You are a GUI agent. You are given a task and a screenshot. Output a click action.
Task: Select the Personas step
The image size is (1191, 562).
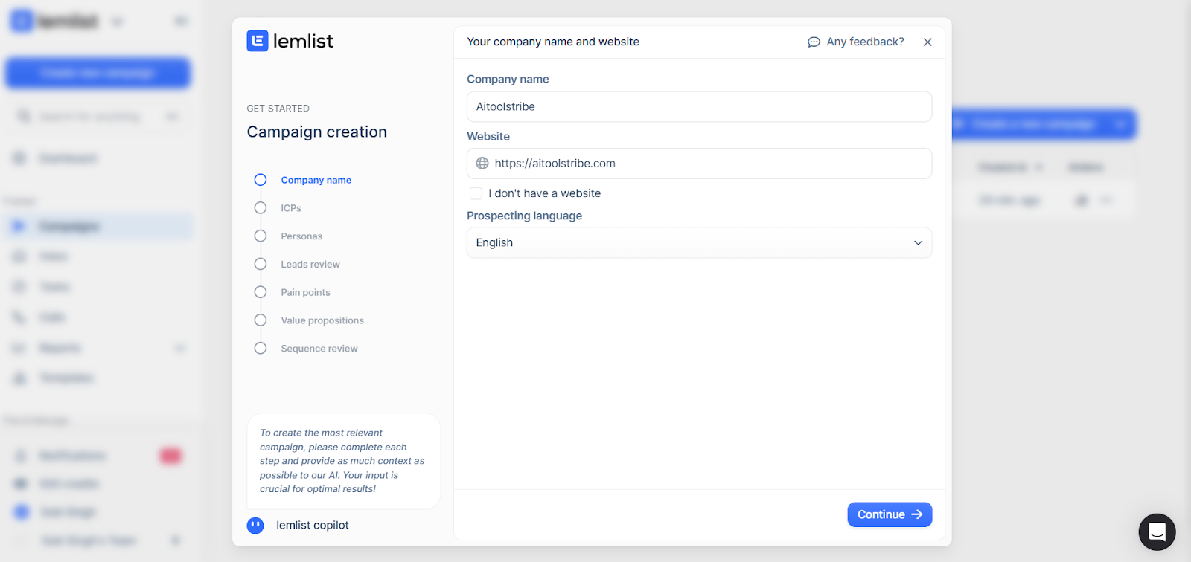click(301, 236)
